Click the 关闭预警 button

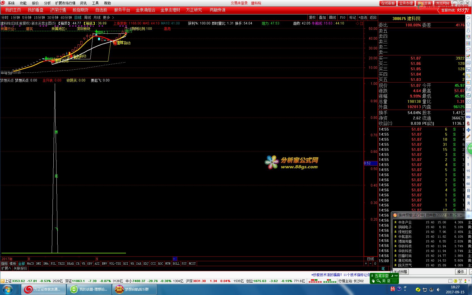(x=401, y=272)
